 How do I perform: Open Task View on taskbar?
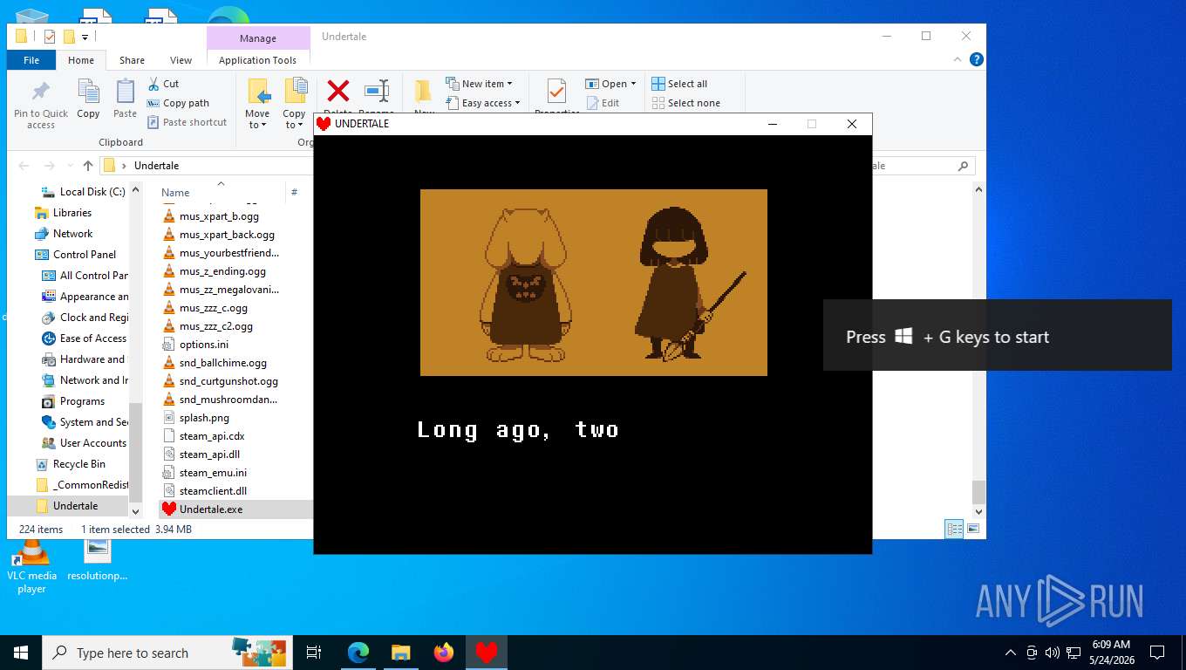[x=314, y=653]
